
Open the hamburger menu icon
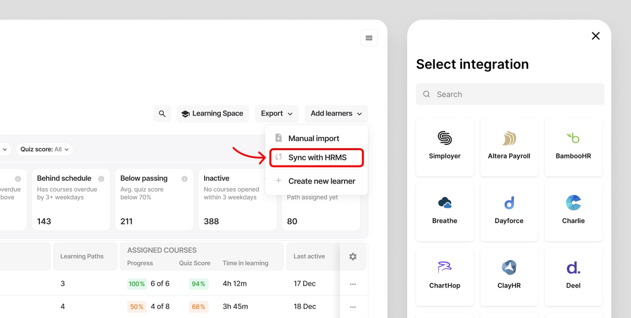click(369, 38)
